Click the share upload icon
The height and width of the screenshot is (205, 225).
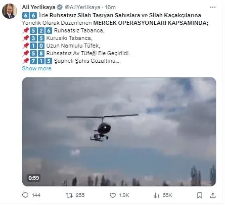pyautogui.click(x=213, y=195)
